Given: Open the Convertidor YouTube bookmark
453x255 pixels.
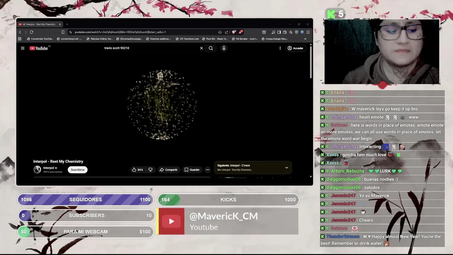Looking at the screenshot, I should [40, 39].
